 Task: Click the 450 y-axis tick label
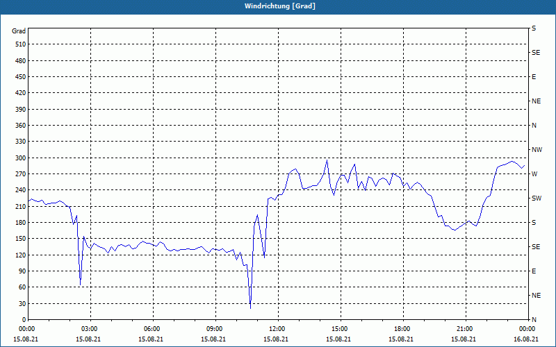coord(20,77)
